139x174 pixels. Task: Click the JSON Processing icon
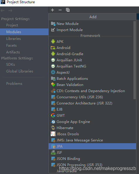click(x=53, y=165)
